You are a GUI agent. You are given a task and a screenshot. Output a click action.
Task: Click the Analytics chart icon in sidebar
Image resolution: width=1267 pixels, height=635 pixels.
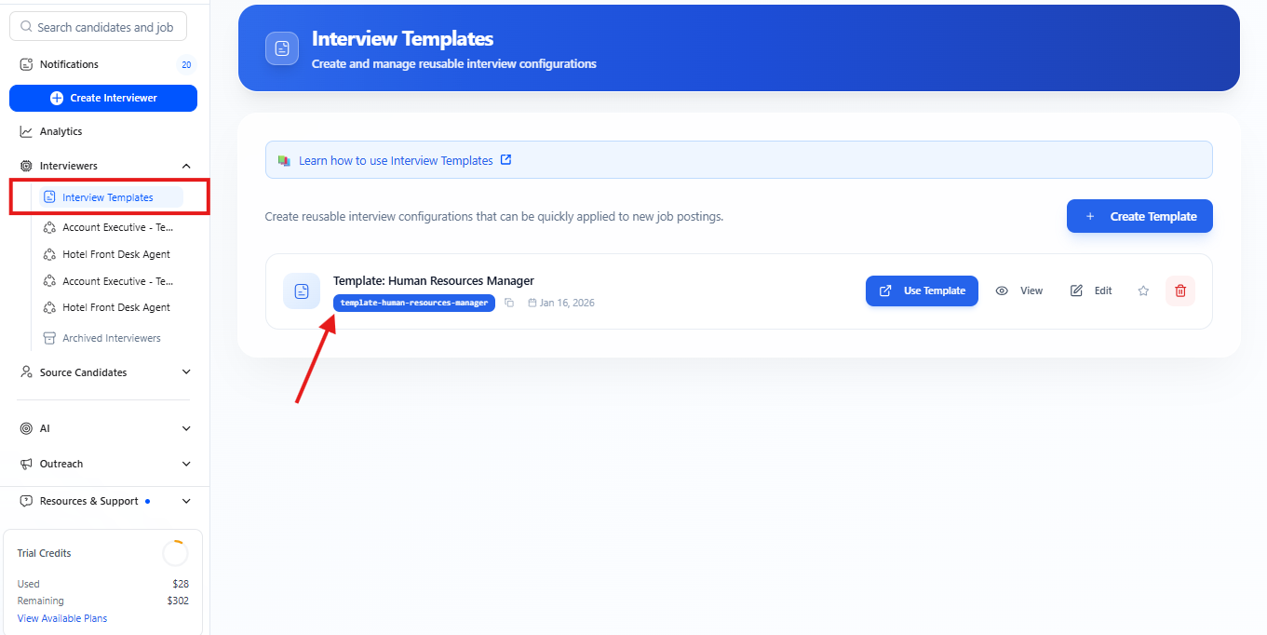click(26, 132)
